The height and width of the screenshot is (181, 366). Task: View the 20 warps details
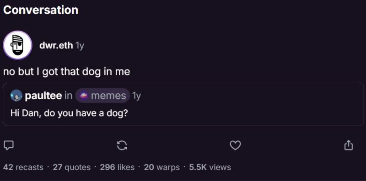[x=162, y=167]
